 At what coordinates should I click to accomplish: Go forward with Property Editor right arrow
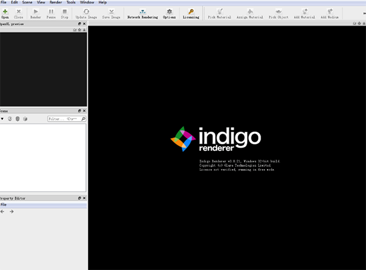[x=12, y=212]
